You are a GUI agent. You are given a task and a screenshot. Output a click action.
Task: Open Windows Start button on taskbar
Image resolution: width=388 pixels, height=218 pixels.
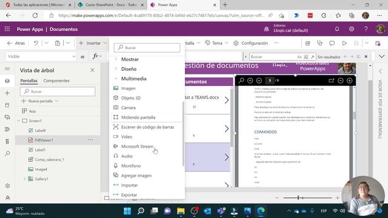tap(127, 211)
